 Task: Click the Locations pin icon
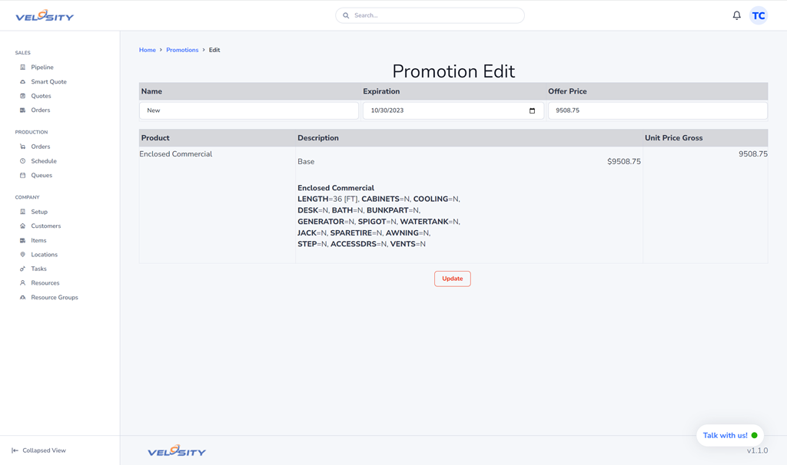pos(22,255)
